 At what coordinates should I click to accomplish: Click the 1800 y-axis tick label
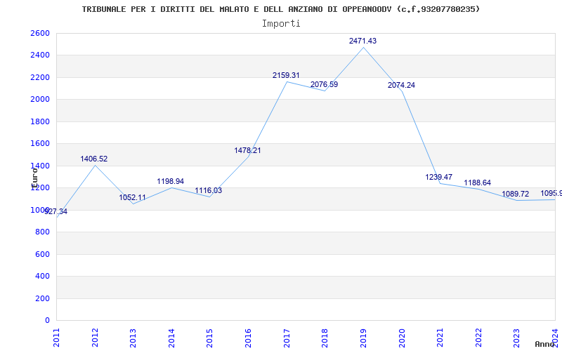[x=40, y=121]
